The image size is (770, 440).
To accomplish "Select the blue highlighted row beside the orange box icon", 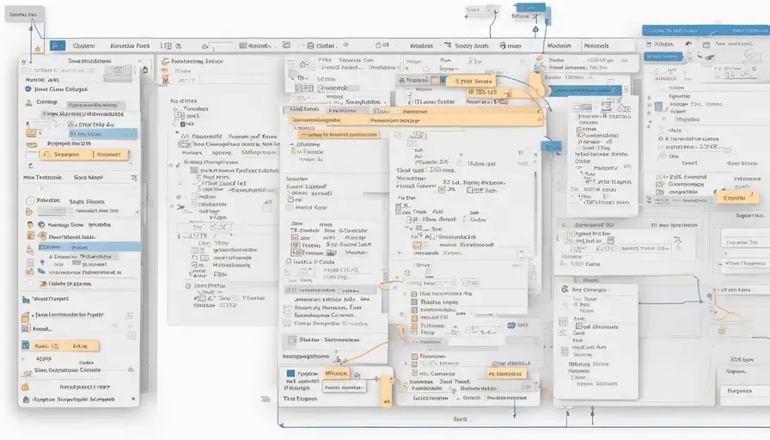I will pyautogui.click(x=102, y=133).
